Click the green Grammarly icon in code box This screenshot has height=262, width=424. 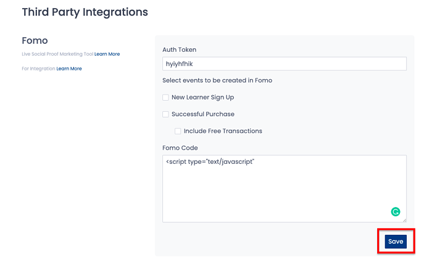coord(396,212)
